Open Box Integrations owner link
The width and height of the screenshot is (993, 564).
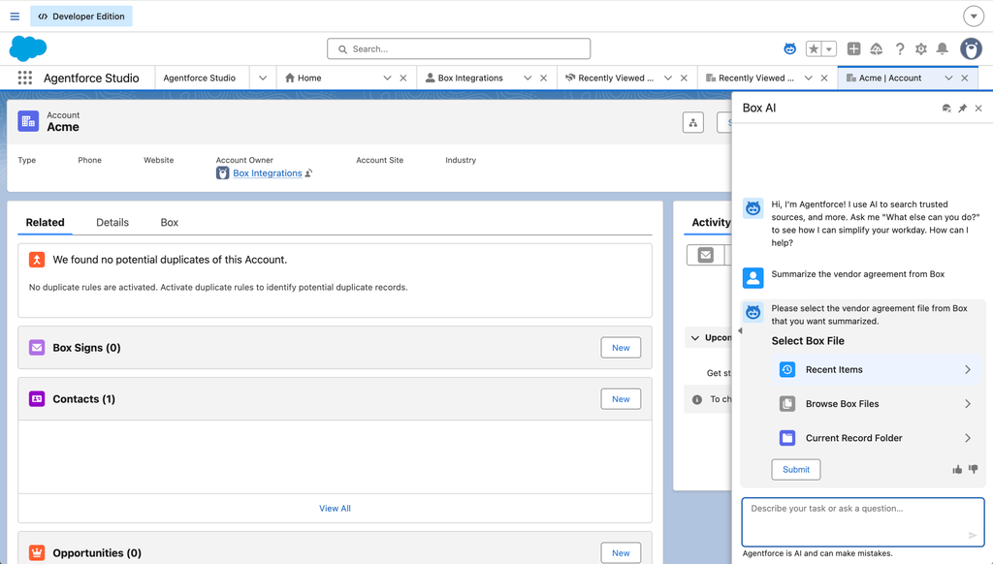(x=268, y=173)
